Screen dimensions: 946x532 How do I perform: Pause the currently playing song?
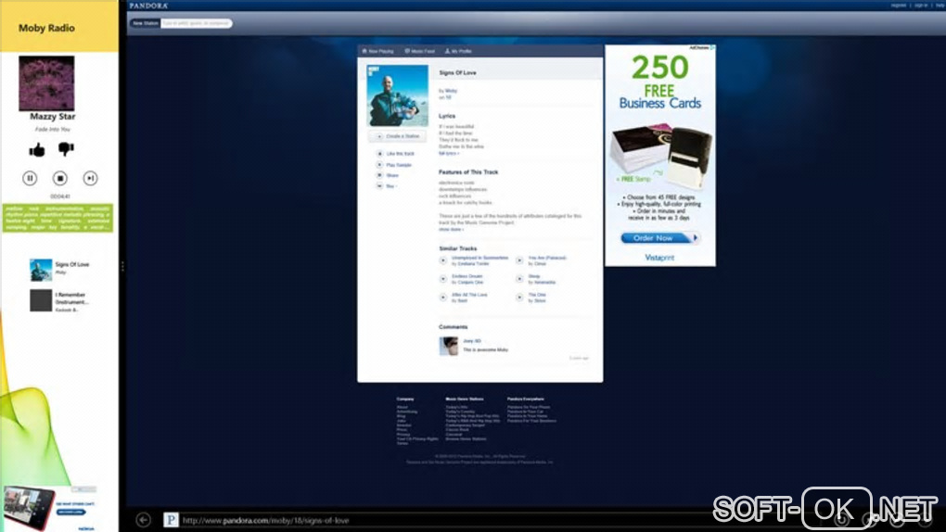click(30, 178)
